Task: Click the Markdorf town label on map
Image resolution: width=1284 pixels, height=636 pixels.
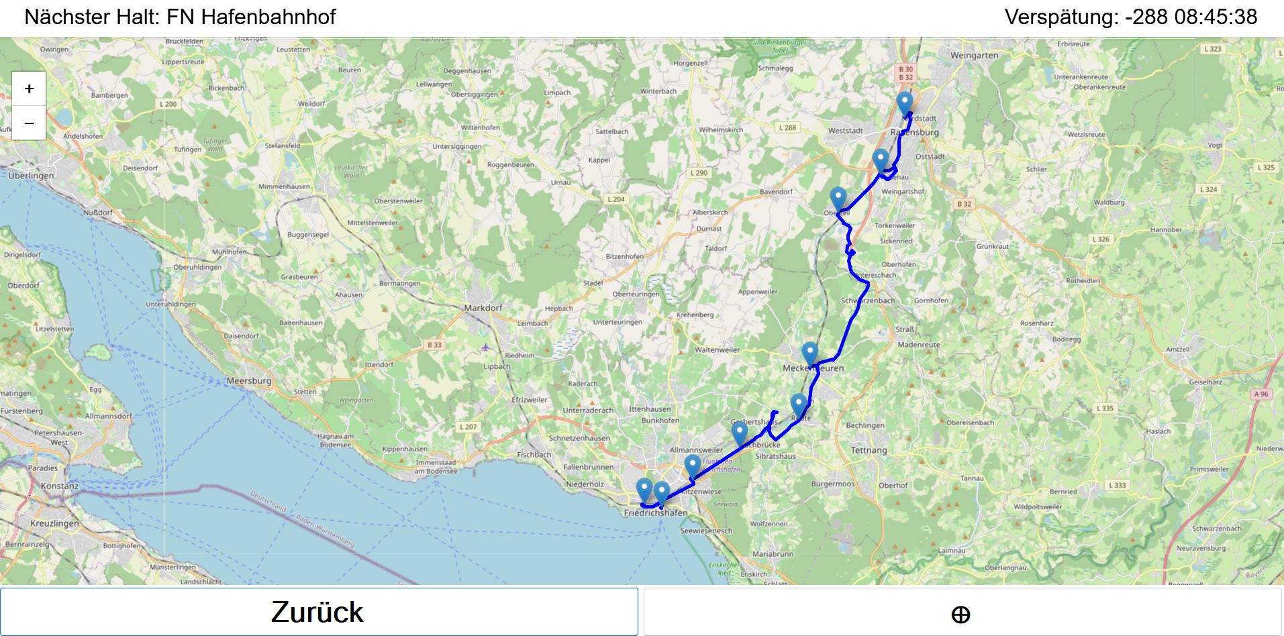Action: click(x=483, y=308)
